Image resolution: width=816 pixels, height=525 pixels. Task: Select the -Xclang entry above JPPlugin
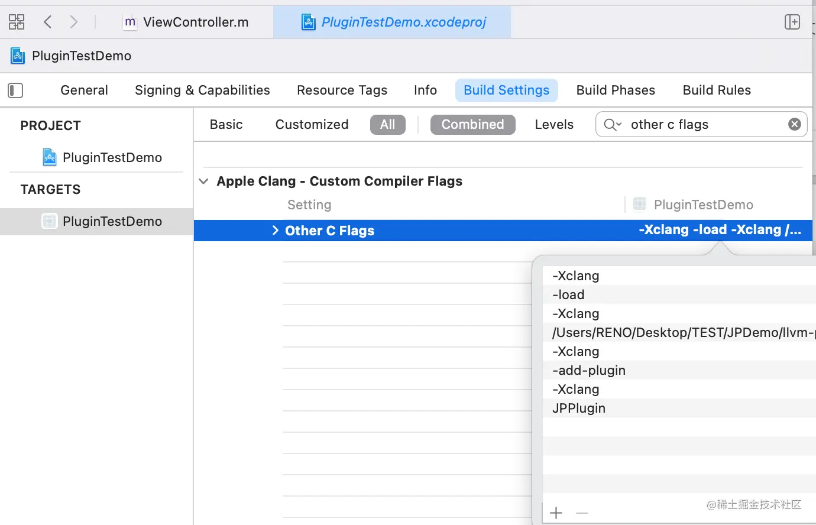(679, 389)
